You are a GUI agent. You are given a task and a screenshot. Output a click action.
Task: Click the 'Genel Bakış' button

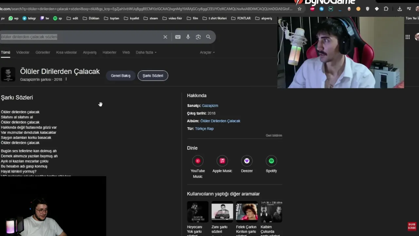120,76
